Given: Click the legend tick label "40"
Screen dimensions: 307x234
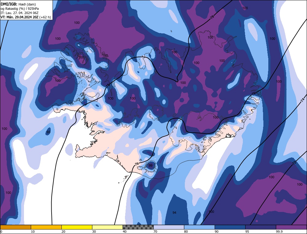Looking at the screenshot, I should (x=125, y=232).
